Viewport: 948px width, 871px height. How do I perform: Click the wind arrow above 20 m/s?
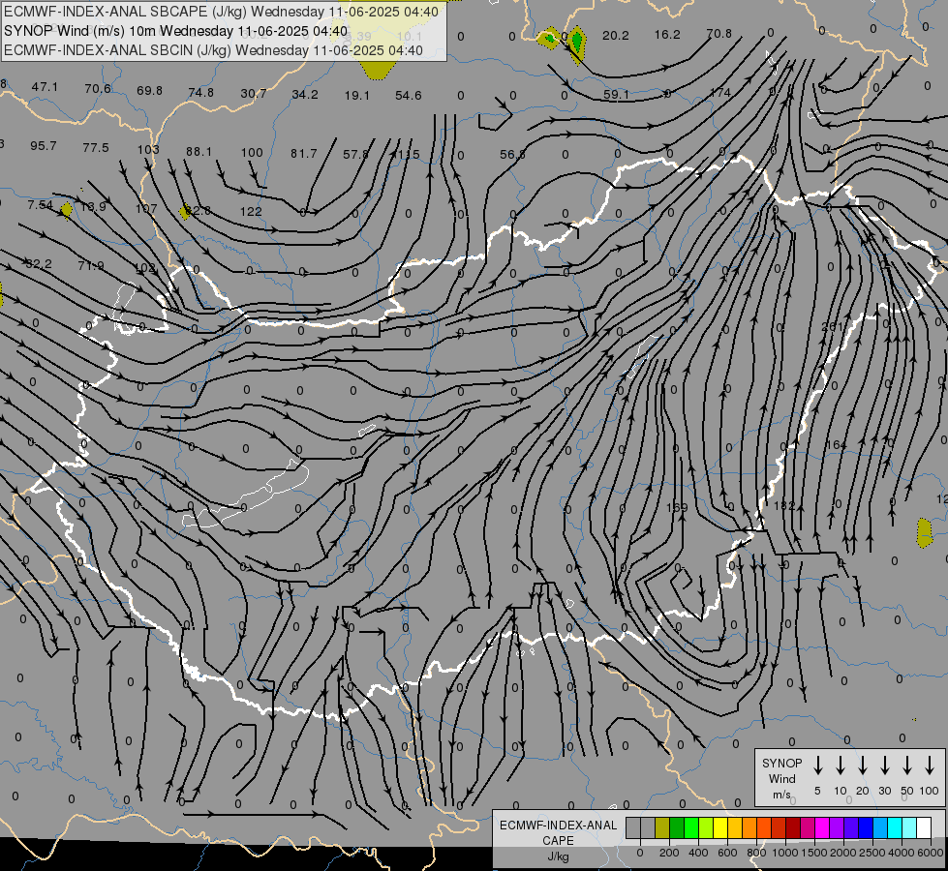point(863,766)
